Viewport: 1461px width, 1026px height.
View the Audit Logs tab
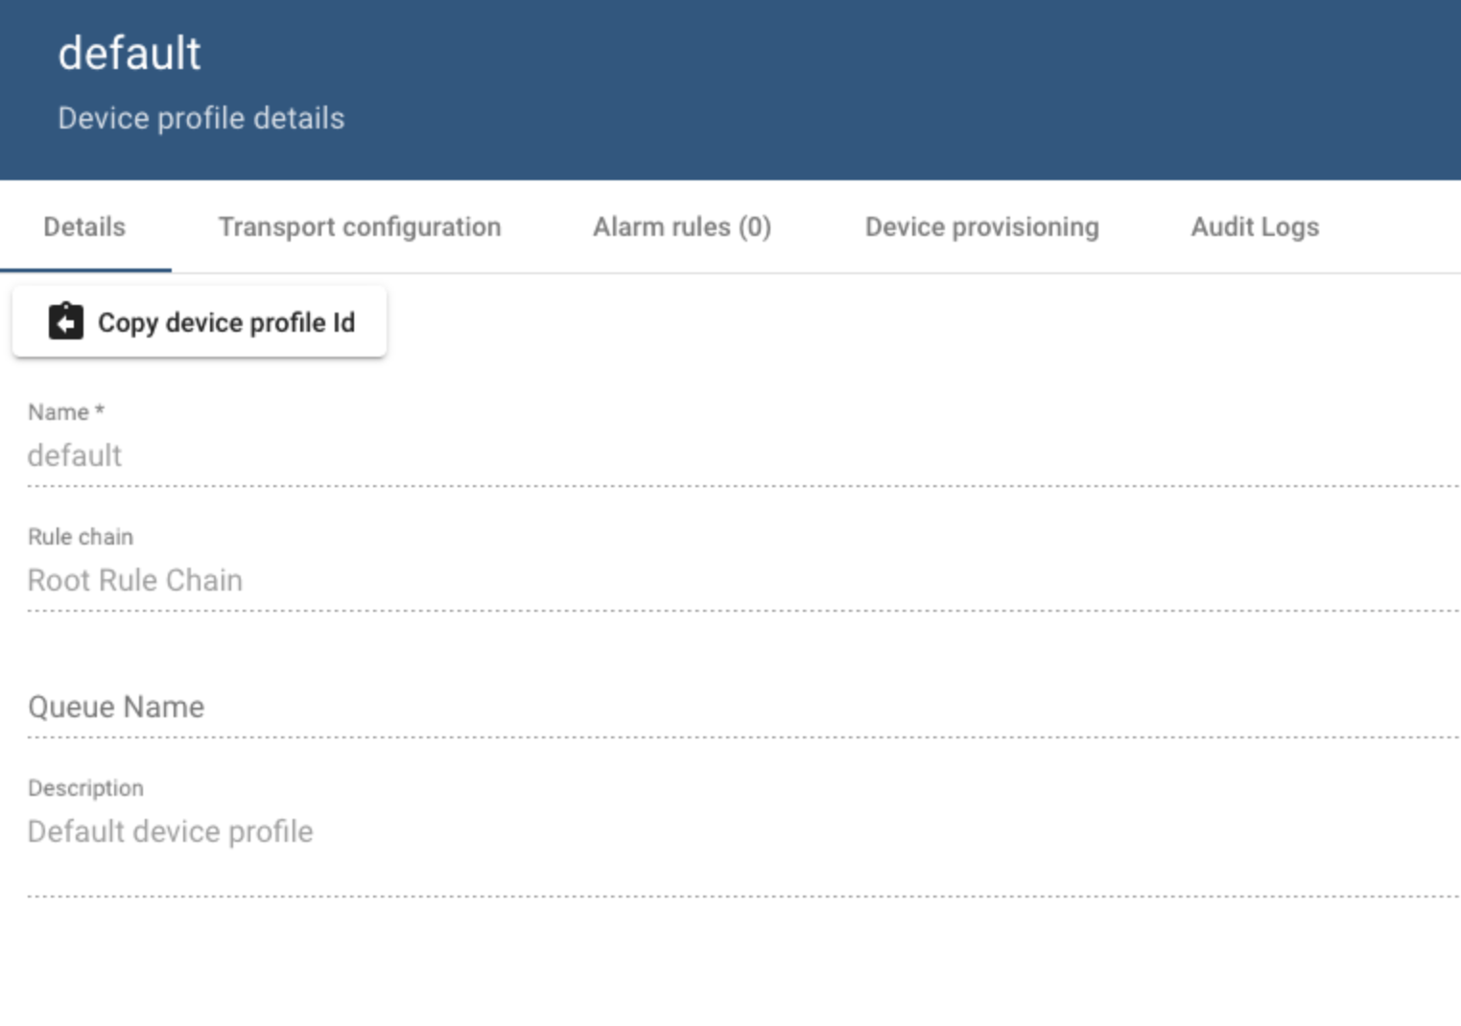pos(1255,226)
